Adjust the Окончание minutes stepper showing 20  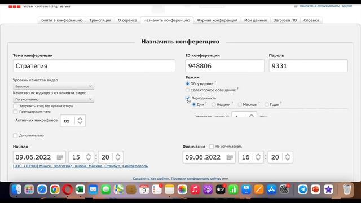pos(288,157)
